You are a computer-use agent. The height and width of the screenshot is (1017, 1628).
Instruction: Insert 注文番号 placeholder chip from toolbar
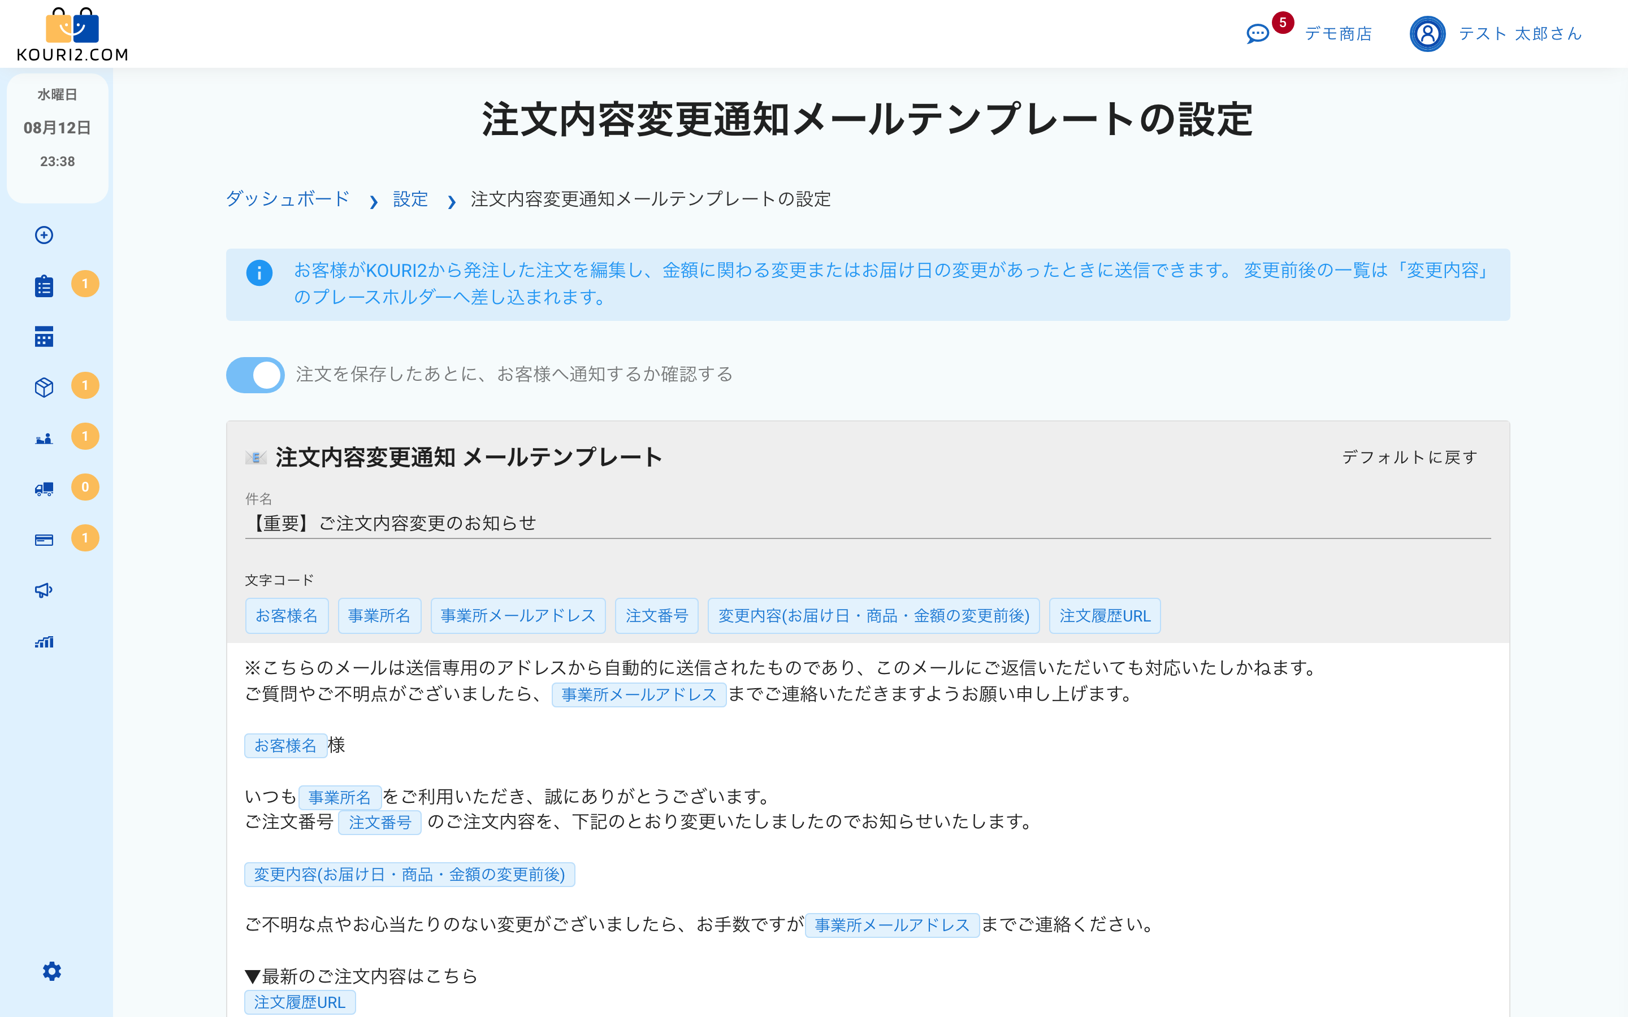657,615
